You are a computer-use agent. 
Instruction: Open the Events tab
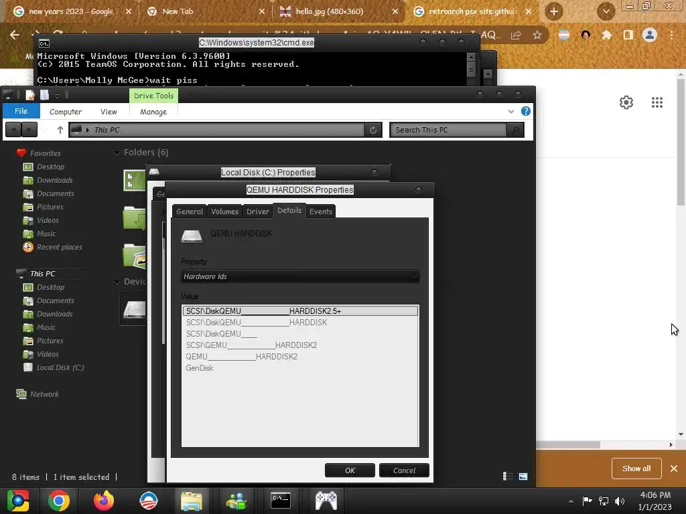point(321,211)
